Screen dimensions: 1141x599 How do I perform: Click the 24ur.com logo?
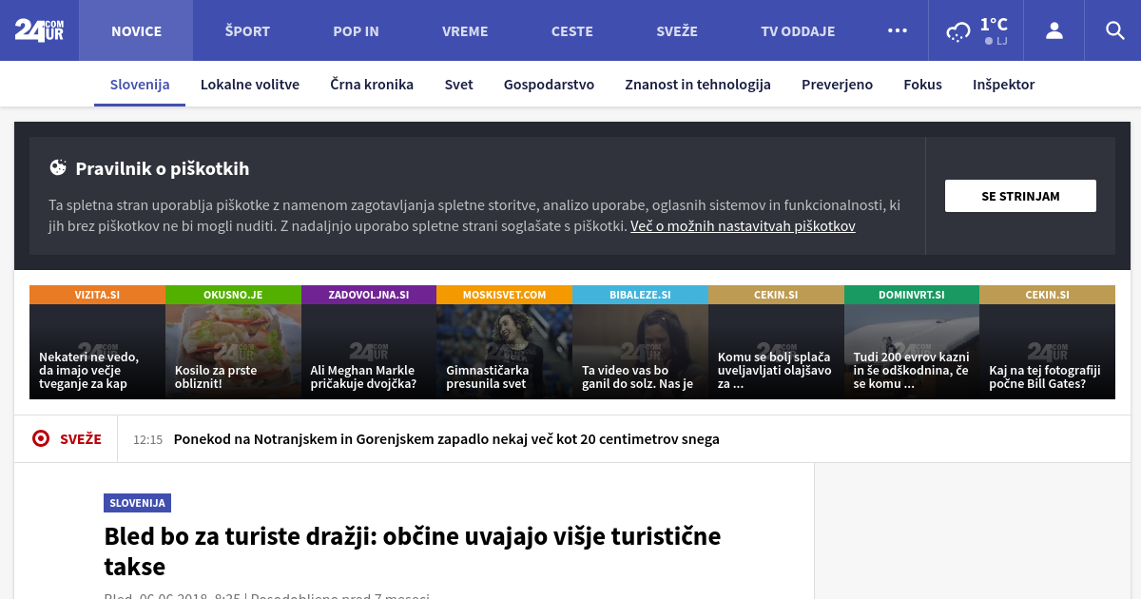39,30
